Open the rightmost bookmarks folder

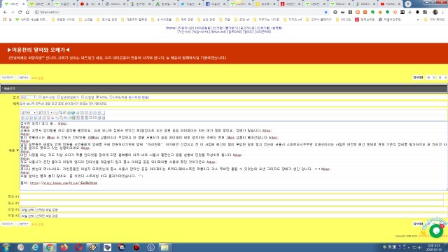tap(434, 20)
